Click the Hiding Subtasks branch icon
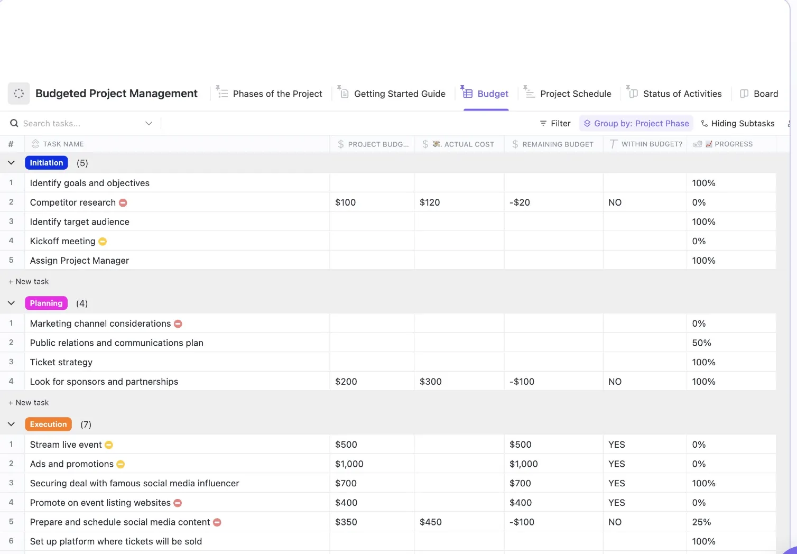Screen dimensions: 797x554 point(704,123)
